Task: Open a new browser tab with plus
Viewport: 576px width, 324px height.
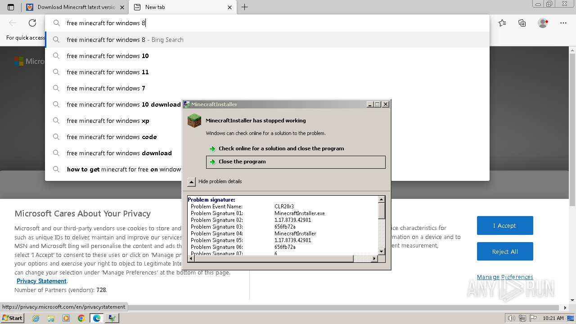Action: tap(245, 7)
